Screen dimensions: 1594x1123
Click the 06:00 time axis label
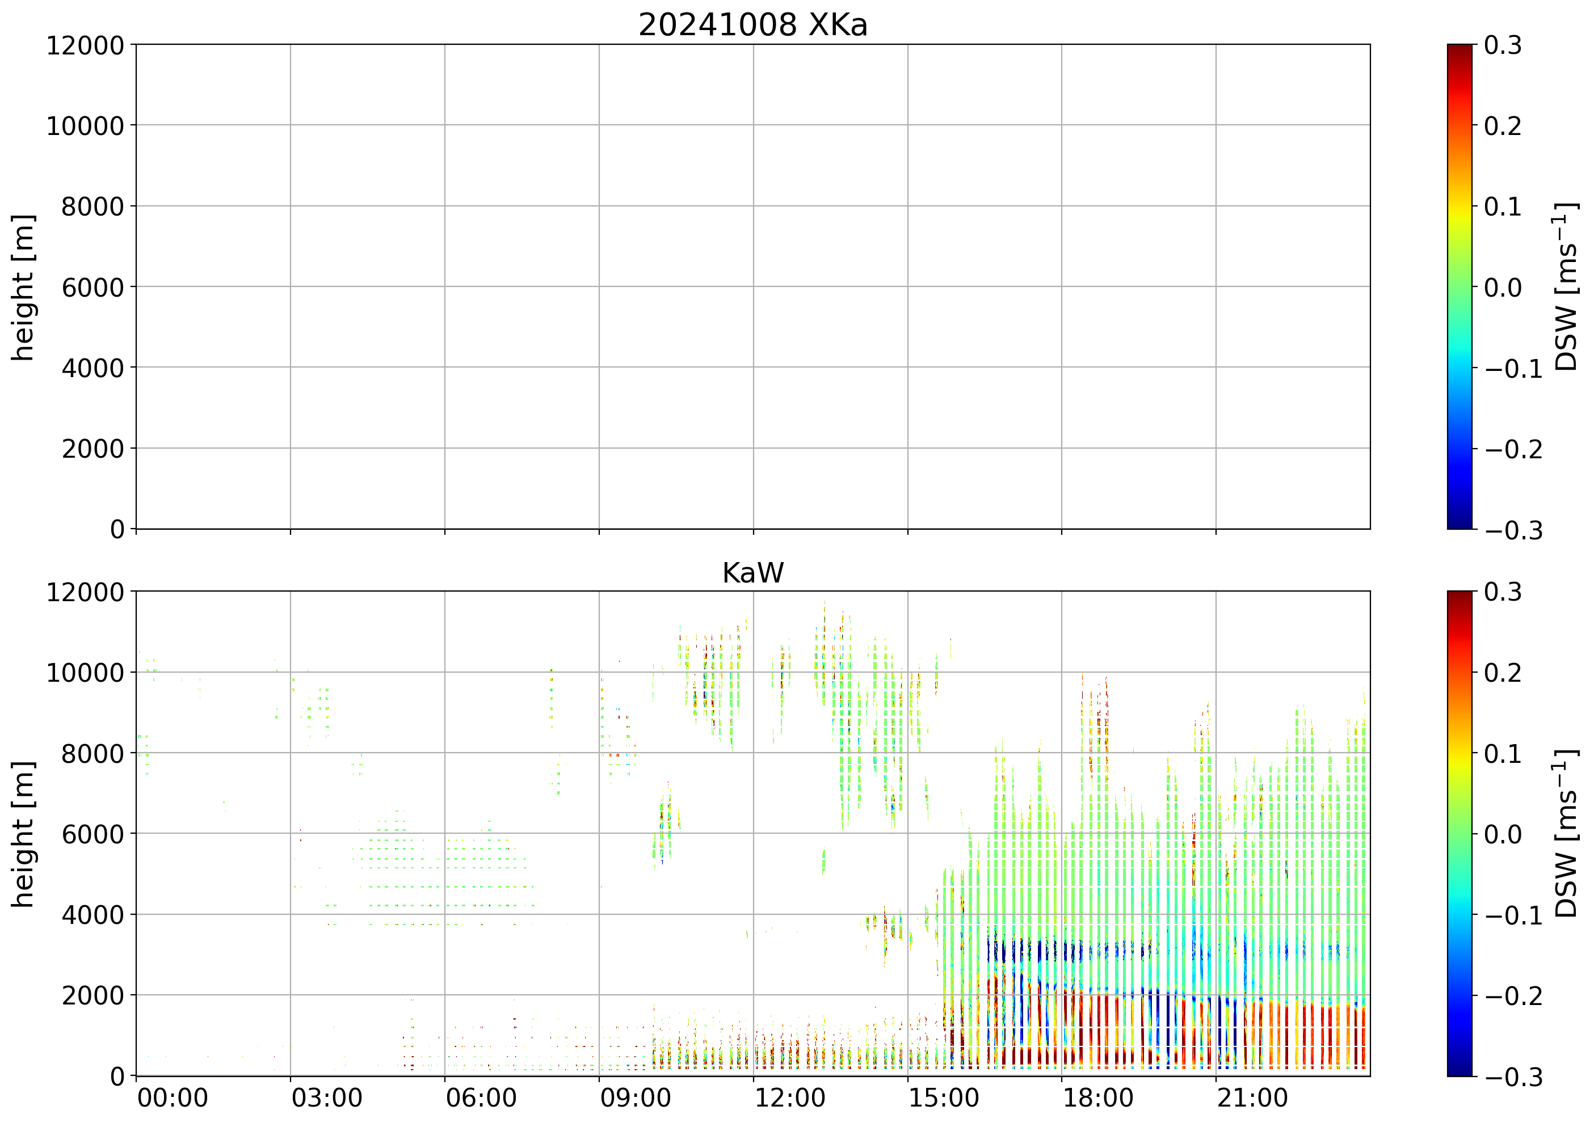(481, 1099)
